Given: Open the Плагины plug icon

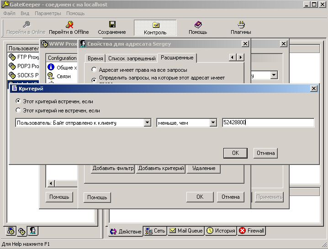Looking at the screenshot, I should pos(241,25).
